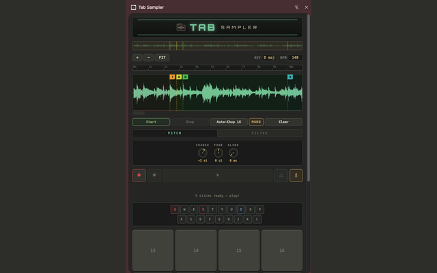Click the time ruler above the waveform
437x273 pixels.
coord(217,68)
